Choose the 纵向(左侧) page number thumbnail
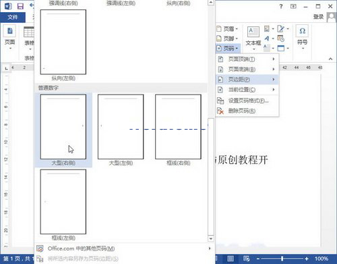Image resolution: width=337 pixels, height=264 pixels. (63, 42)
